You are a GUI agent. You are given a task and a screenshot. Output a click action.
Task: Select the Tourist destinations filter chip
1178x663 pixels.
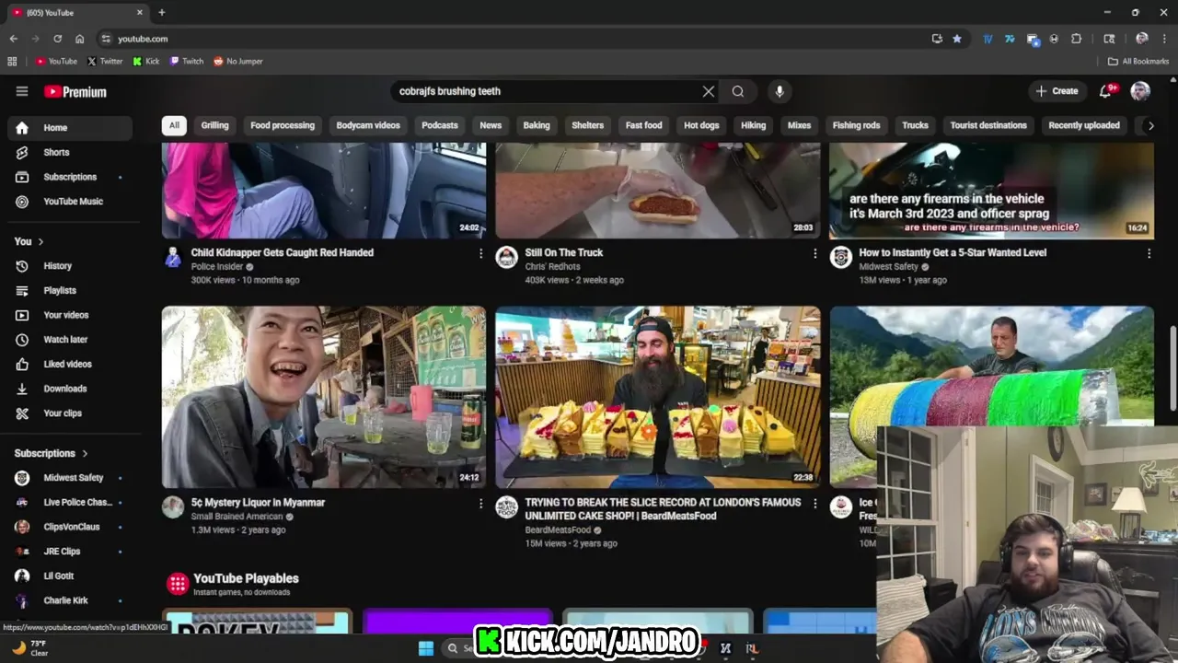[988, 125]
